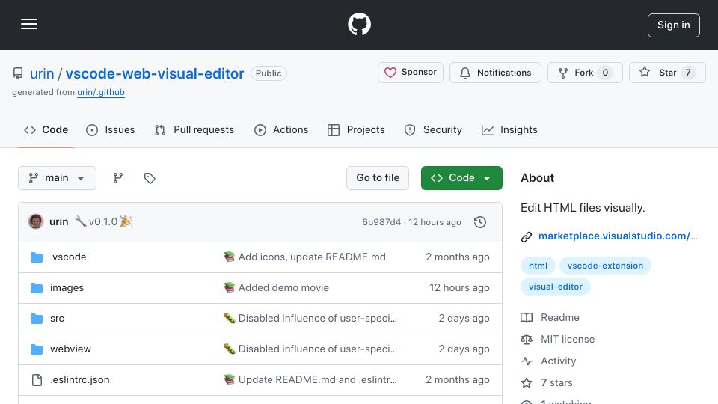Open the src folder name
The width and height of the screenshot is (718, 404).
pyautogui.click(x=57, y=319)
